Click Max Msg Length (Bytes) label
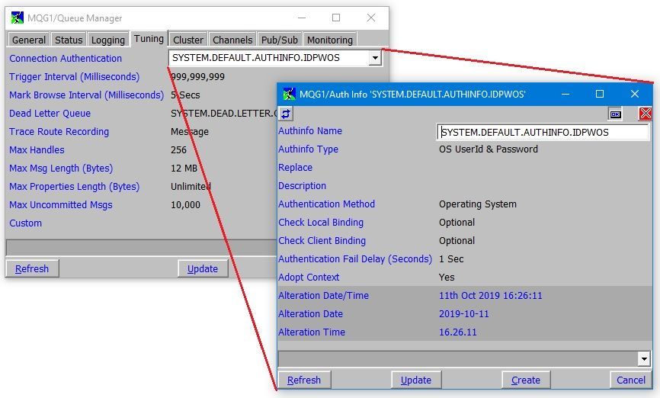This screenshot has height=398, width=660. (61, 169)
